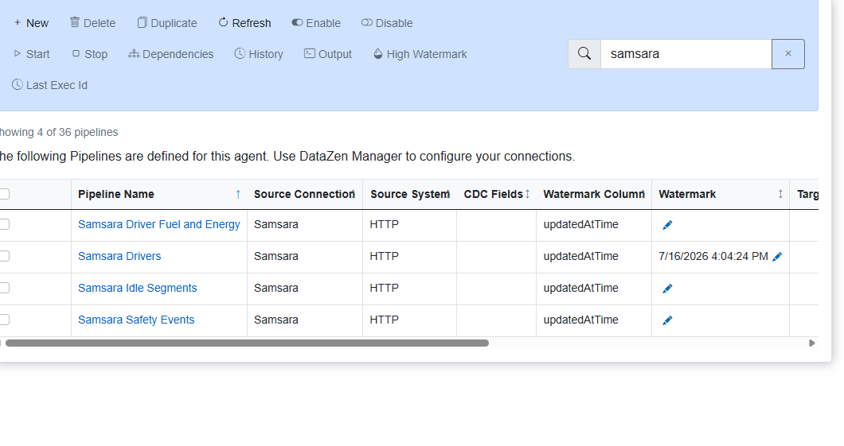Toggle the select-all header checkbox
Screen dimensions: 844x446
point(4,194)
